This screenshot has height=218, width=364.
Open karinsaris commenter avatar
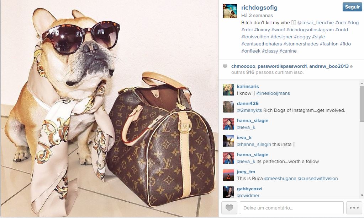228,90
